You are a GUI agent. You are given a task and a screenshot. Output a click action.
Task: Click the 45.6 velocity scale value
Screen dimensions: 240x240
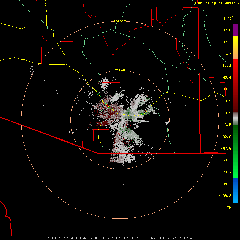(227, 77)
